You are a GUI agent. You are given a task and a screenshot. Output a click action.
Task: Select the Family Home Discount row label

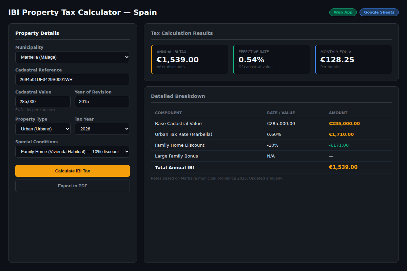coord(180,145)
